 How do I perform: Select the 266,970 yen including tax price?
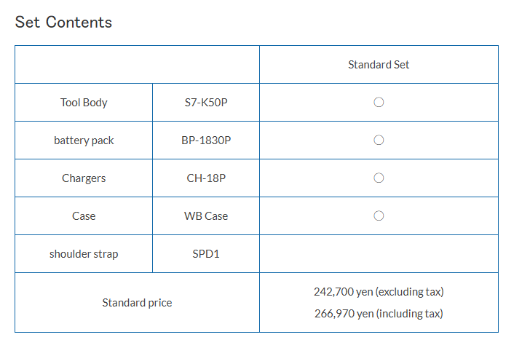coord(379,314)
